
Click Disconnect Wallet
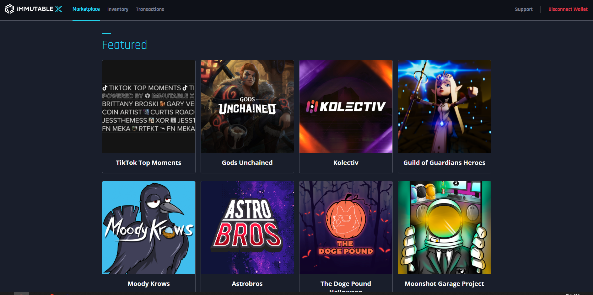pos(568,9)
